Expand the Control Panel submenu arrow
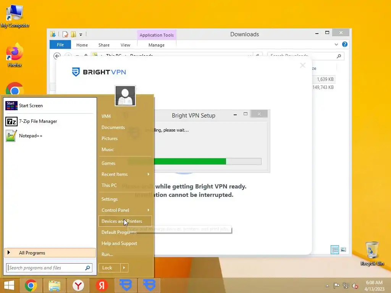 click(149, 210)
